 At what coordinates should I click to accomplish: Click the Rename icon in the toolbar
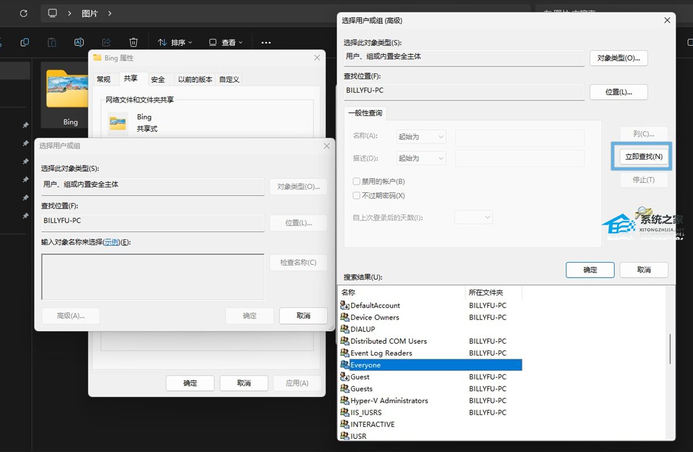(x=79, y=42)
